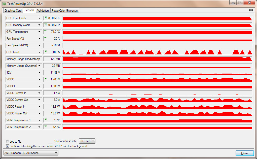Expand the Memory Usage (Dynamic) dropdown
The width and height of the screenshot is (257, 159).
pos(39,66)
